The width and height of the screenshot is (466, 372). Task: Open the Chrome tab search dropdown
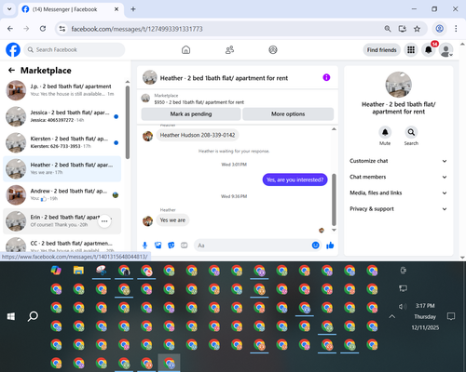(9, 9)
